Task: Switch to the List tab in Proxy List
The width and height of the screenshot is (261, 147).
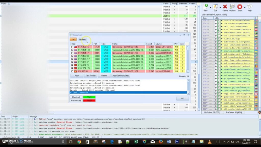Action: coord(73,39)
